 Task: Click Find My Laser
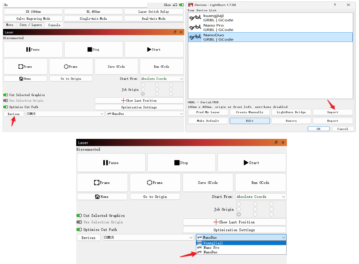[x=207, y=112]
